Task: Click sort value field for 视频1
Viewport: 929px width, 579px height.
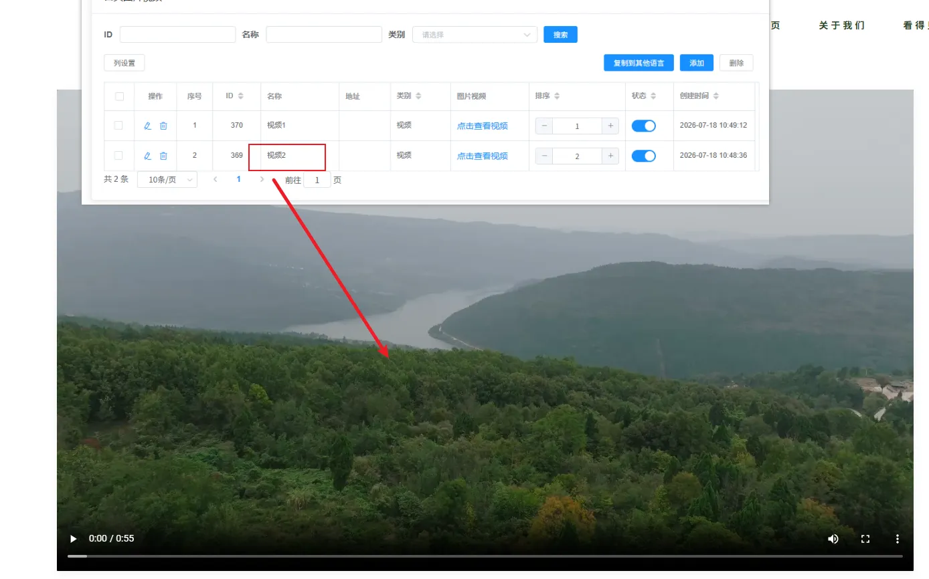Action: (x=578, y=126)
